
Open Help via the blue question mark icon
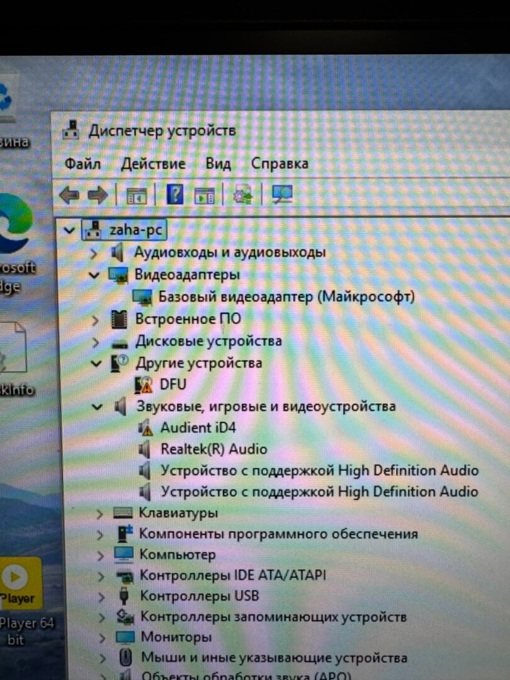[174, 196]
